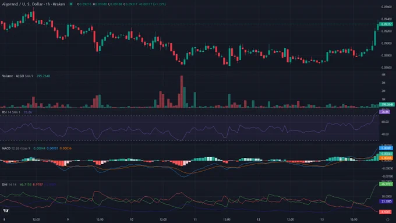This screenshot has height=223, width=396.
Task: Click the 0.08600 price axis label
Action: [386, 68]
